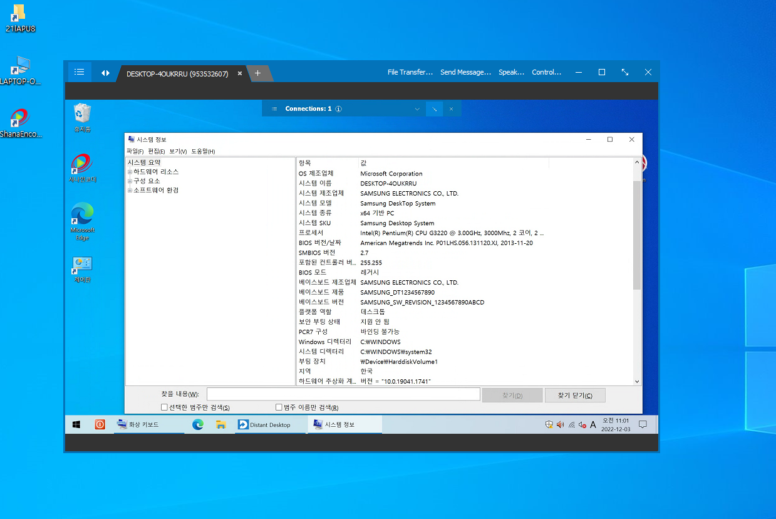Screen dimensions: 776x519
Task: Open remote Windows Start button
Action: tap(76, 424)
